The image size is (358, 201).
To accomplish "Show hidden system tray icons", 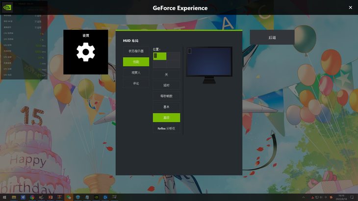I will point(304,198).
